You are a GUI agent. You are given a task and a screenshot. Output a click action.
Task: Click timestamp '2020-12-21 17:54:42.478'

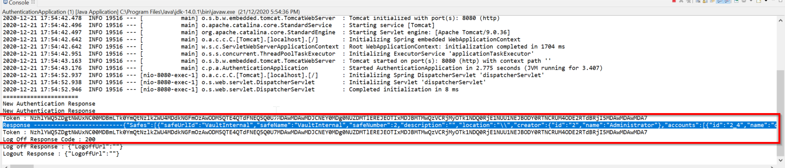[x=42, y=18]
